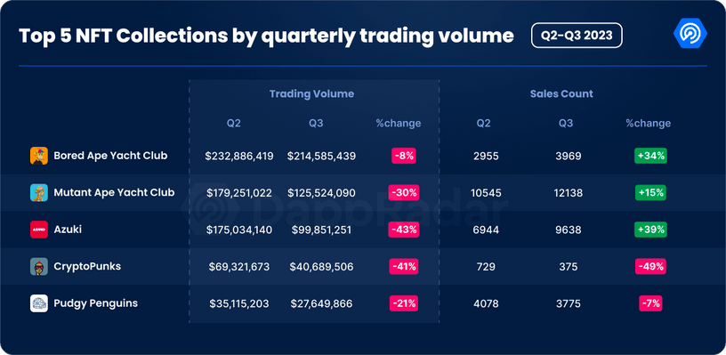Click the Q3 sales count 12138

568,192
